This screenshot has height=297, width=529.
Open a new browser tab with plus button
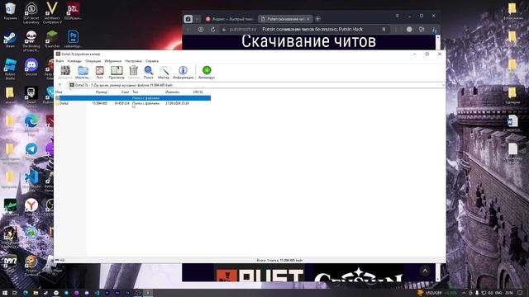click(317, 19)
